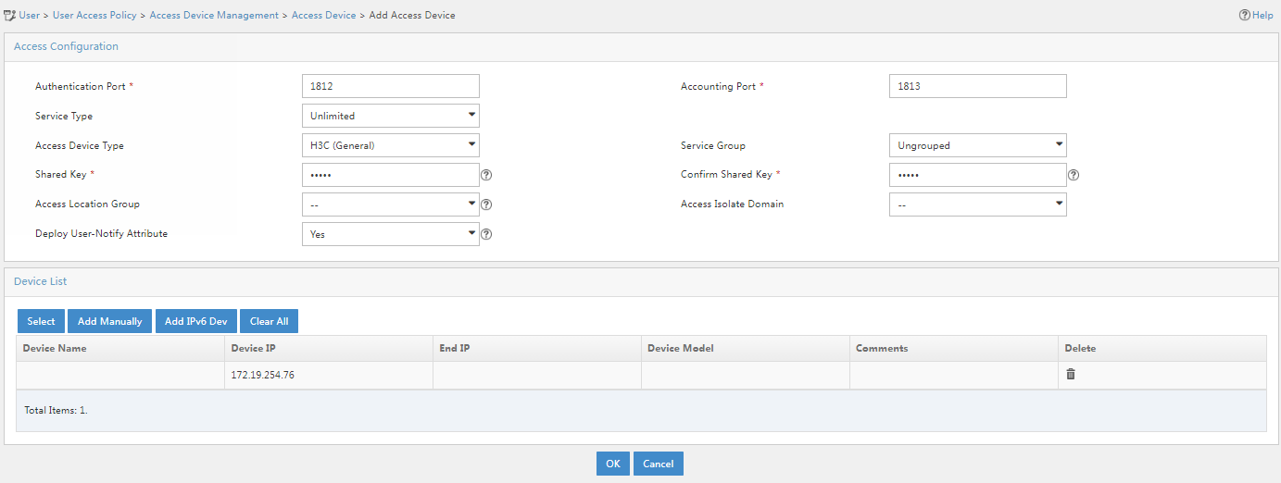Click the User breadcrumb icon

10,16
